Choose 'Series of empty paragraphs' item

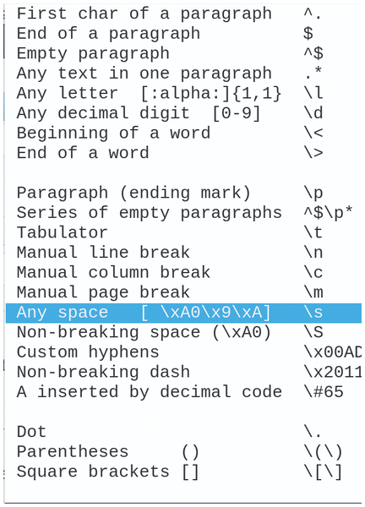pyautogui.click(x=183, y=213)
